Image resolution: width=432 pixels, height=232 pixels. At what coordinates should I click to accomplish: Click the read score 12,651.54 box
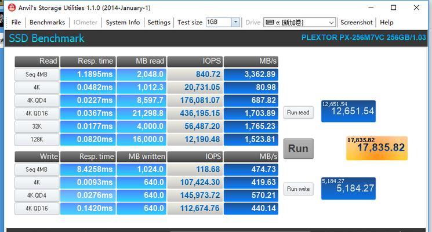click(x=348, y=111)
